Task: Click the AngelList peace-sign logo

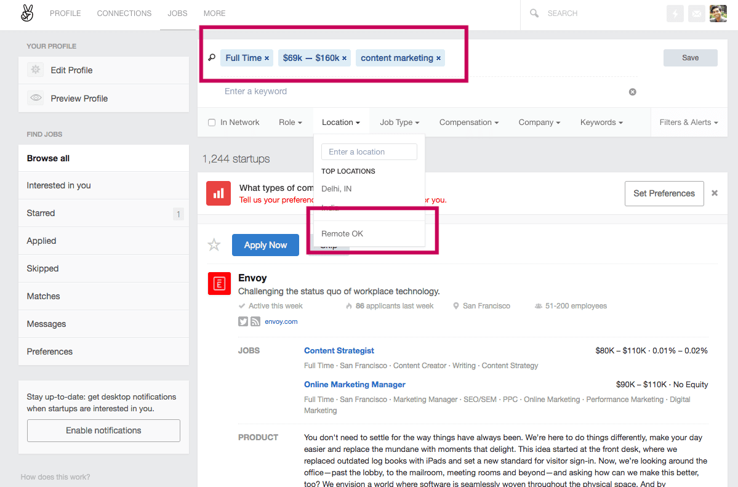Action: [26, 13]
